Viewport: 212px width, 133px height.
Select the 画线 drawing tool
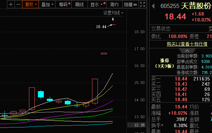click(80, 4)
